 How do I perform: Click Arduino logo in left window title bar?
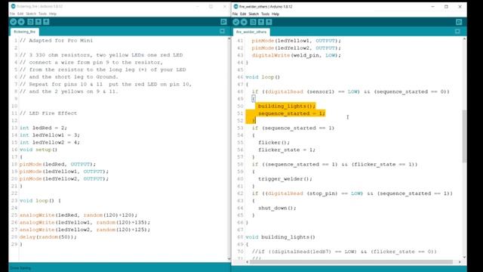click(13, 6)
